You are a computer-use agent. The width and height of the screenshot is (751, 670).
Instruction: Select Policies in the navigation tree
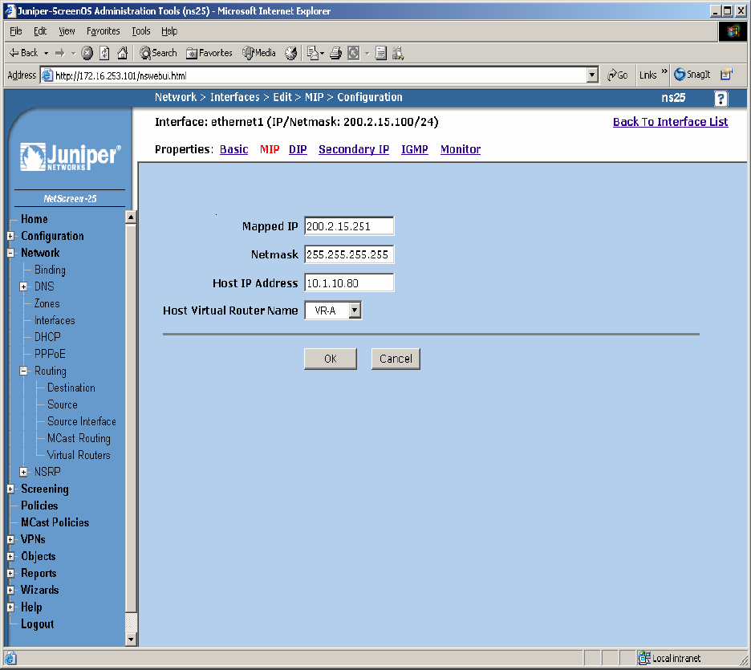pyautogui.click(x=39, y=506)
